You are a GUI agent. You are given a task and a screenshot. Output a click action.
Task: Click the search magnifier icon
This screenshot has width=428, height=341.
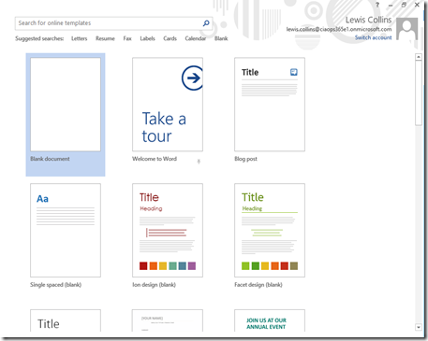206,23
